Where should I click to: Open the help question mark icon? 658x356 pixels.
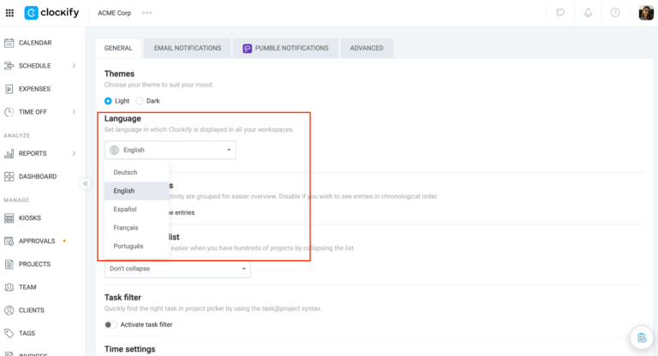(x=615, y=13)
